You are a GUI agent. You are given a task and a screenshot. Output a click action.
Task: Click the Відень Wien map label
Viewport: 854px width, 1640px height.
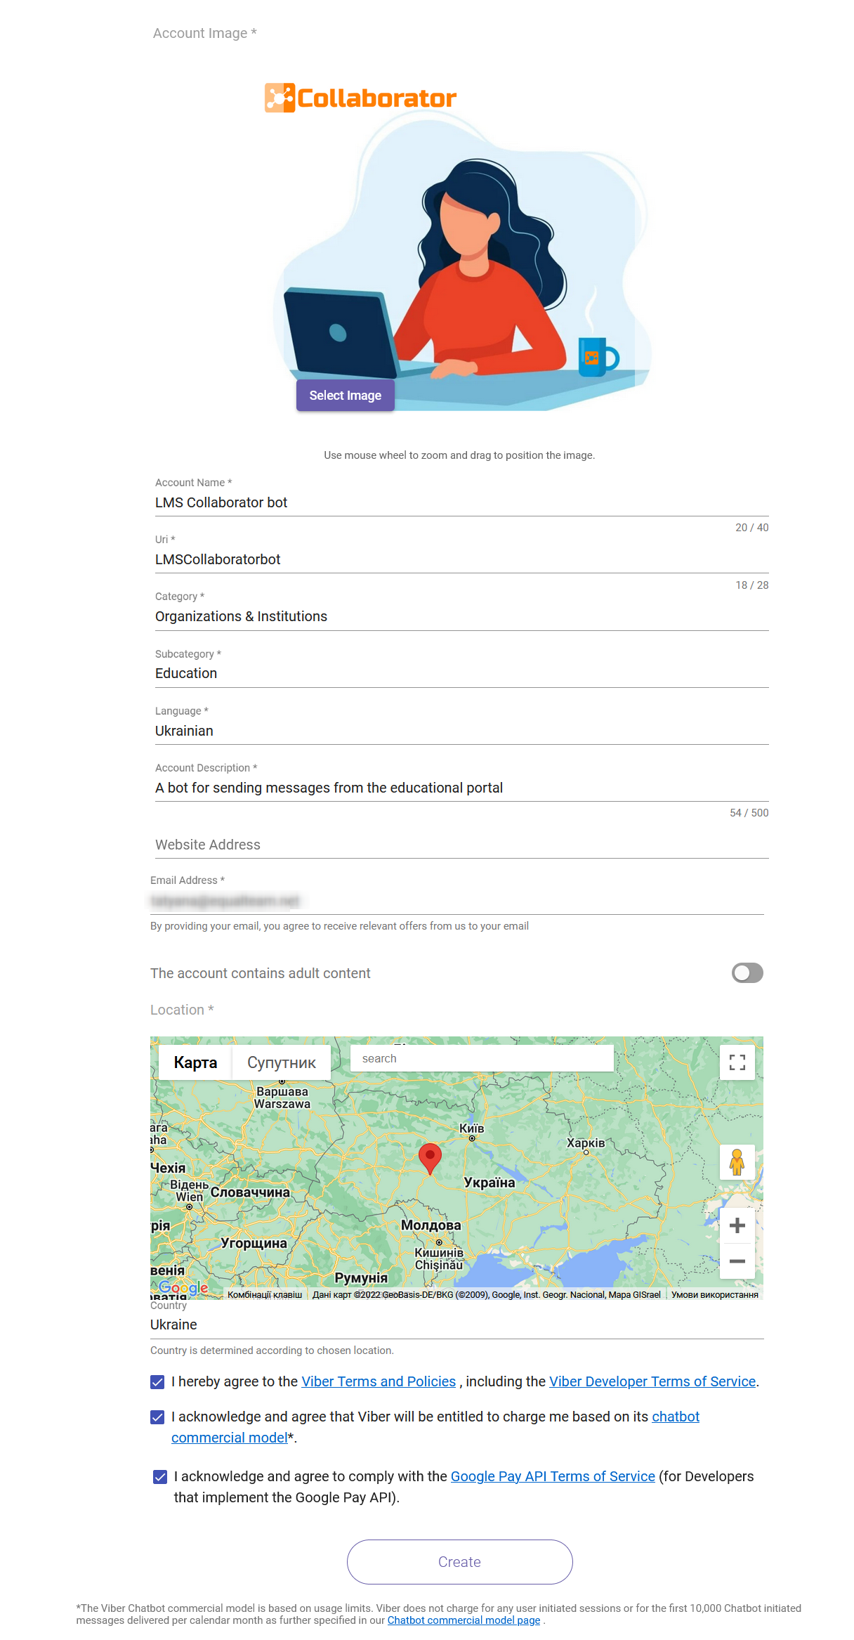pyautogui.click(x=190, y=1190)
